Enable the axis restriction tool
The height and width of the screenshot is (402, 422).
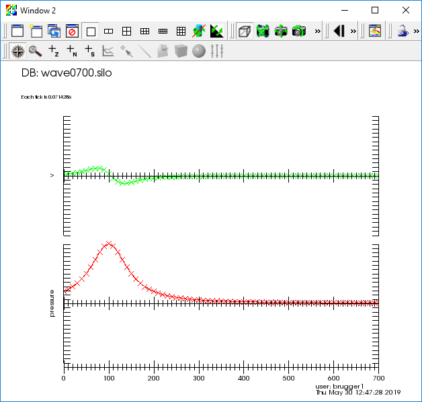coord(217,51)
